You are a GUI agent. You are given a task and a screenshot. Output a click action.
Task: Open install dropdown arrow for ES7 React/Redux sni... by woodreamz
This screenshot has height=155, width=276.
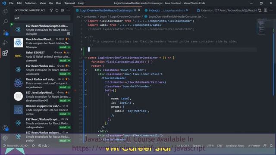coord(69,74)
